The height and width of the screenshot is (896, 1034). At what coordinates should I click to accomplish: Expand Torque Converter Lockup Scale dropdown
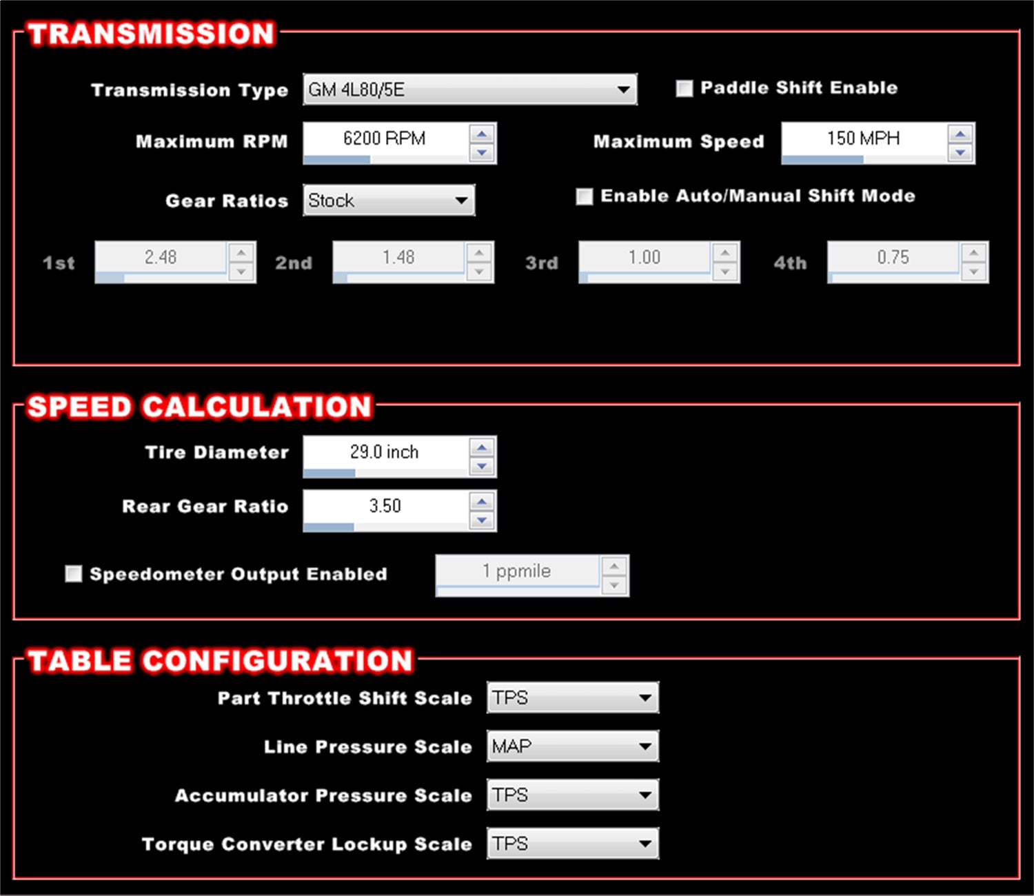click(x=572, y=844)
